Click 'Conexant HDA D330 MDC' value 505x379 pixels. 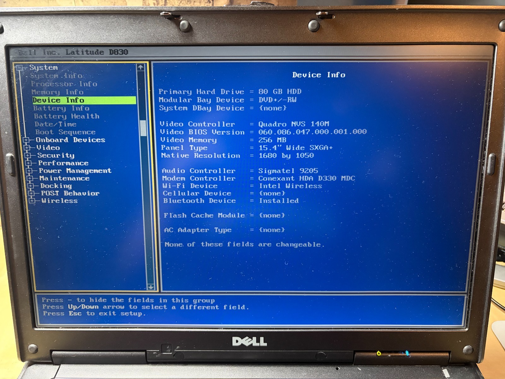[x=307, y=178]
